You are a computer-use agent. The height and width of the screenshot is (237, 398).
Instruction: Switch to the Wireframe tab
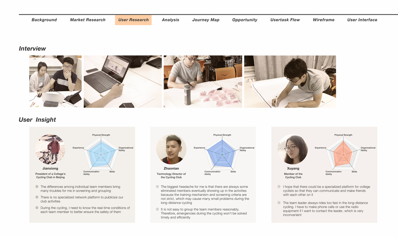(x=323, y=20)
